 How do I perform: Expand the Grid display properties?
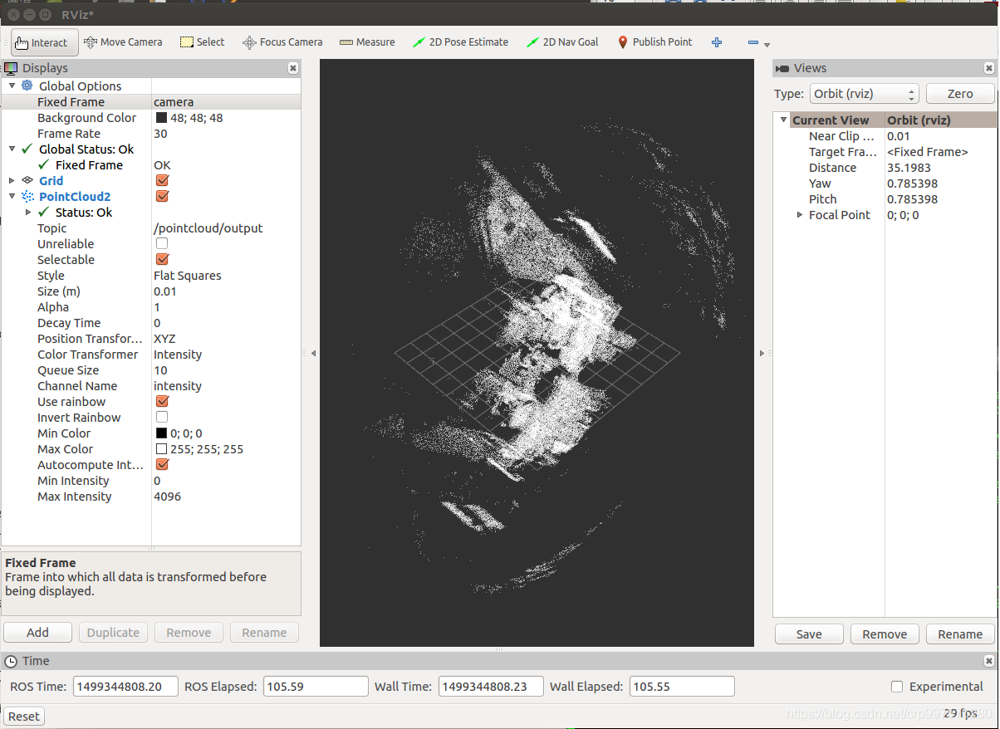[x=12, y=180]
